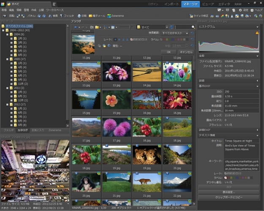The height and width of the screenshot is (211, 264).
Task: Select the お気に入り navigator tab
Action: [x=38, y=130]
